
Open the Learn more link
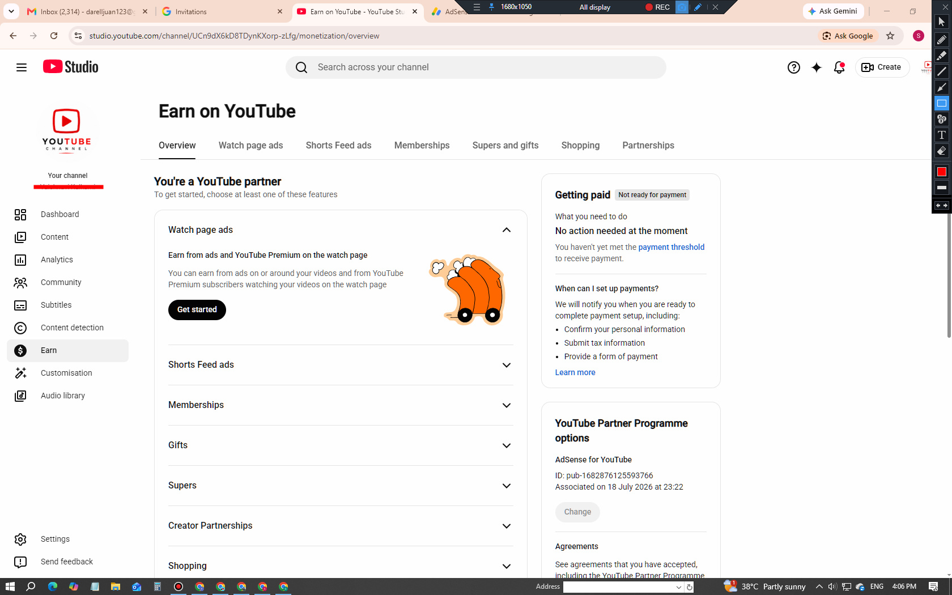coord(575,372)
